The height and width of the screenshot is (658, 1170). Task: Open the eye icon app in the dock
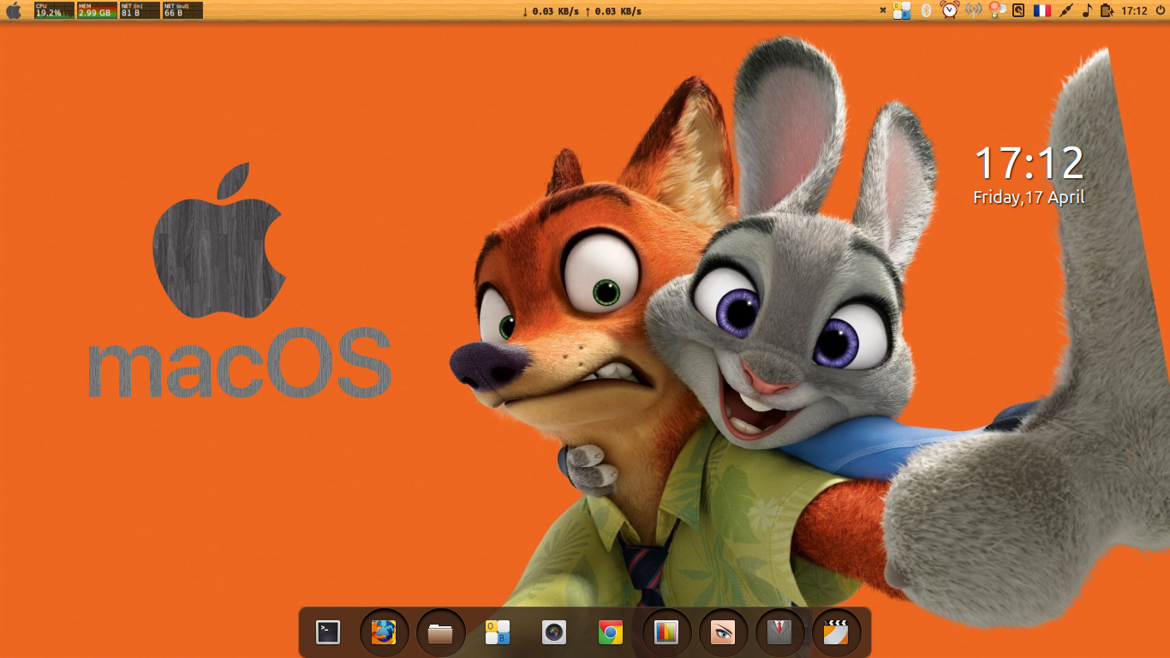723,632
